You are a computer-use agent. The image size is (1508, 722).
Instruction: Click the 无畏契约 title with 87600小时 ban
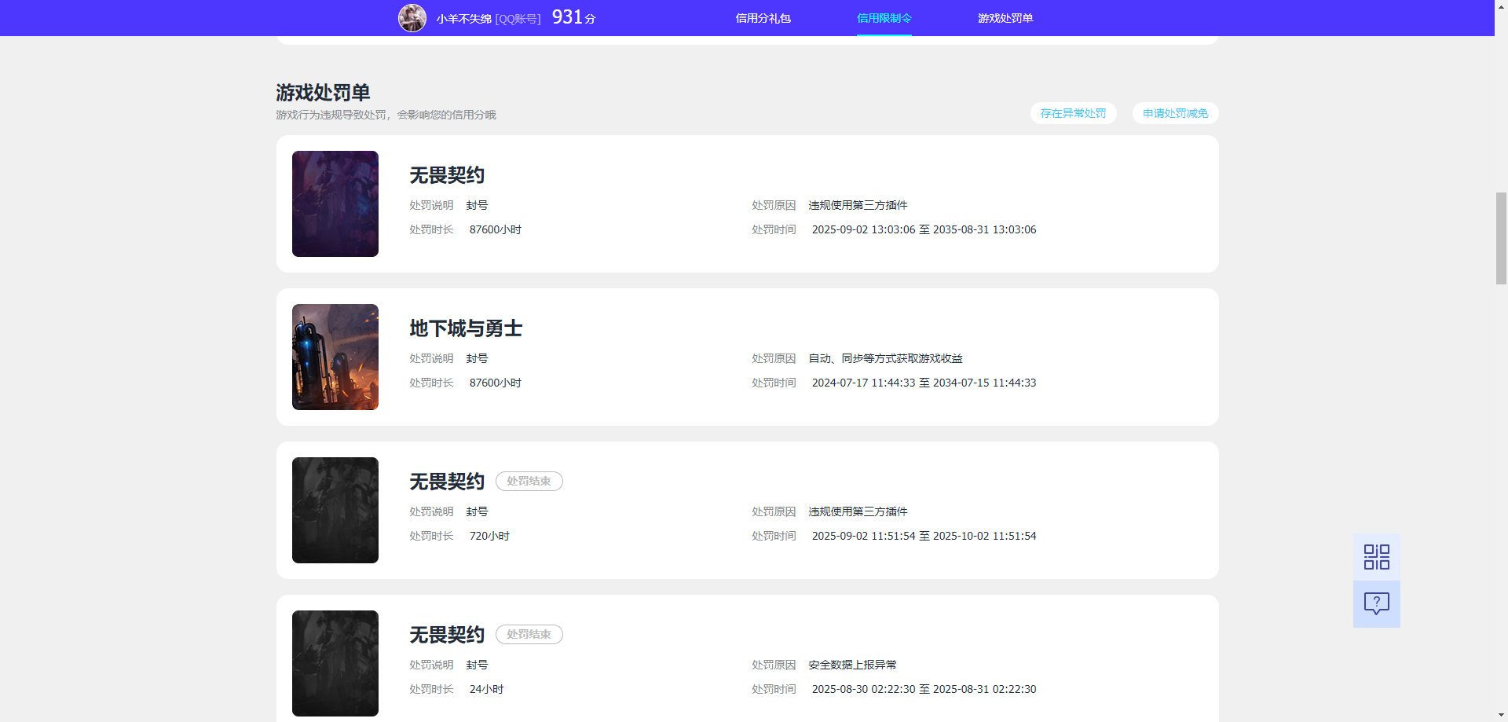click(447, 175)
